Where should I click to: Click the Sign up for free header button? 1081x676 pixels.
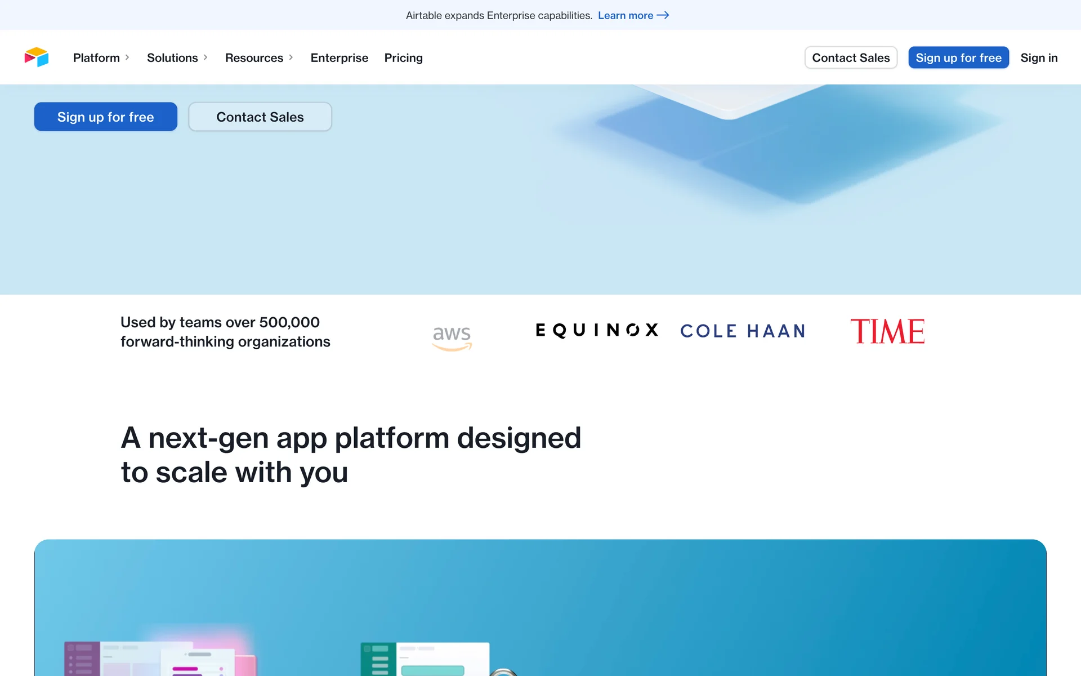[x=958, y=58]
